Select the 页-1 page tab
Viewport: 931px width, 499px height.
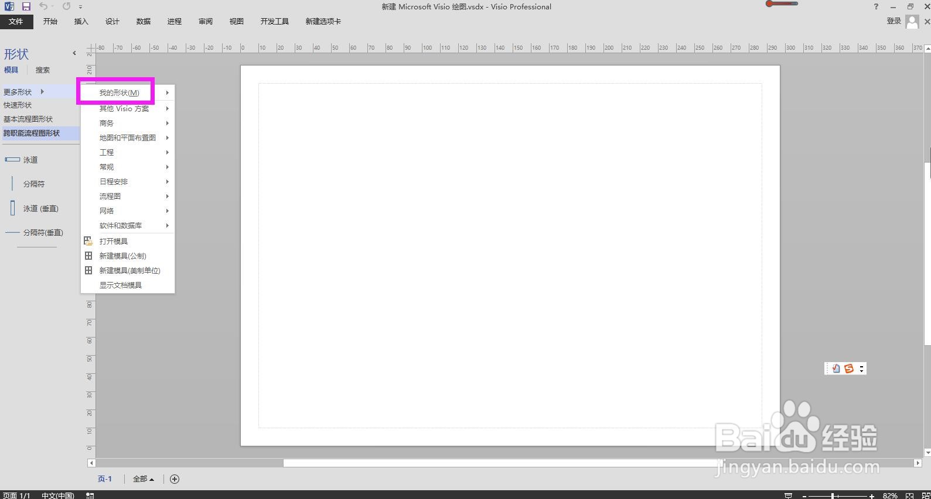point(105,479)
